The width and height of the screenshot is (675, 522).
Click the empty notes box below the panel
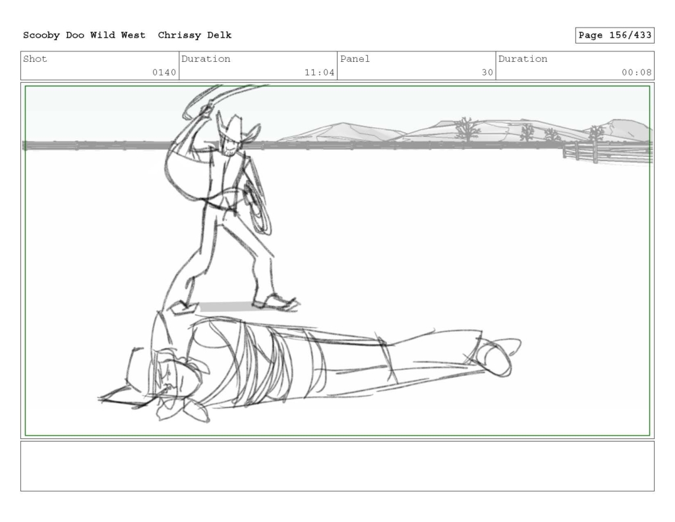(337, 466)
